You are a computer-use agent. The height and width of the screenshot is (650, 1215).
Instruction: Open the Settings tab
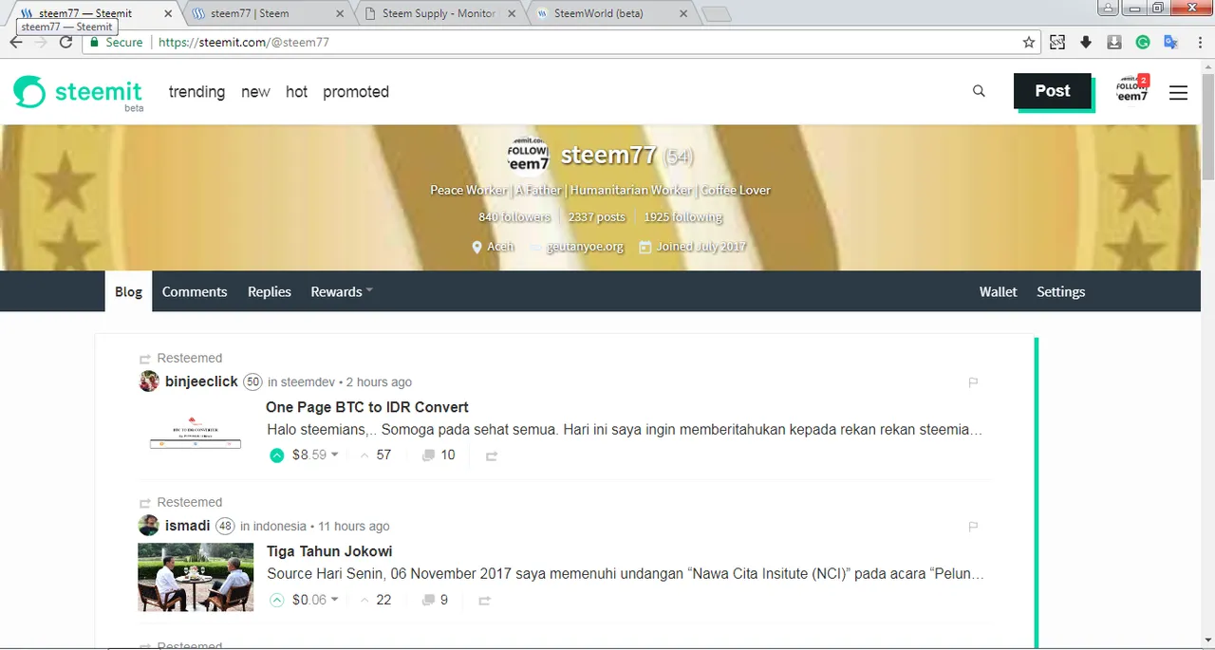[x=1060, y=291]
